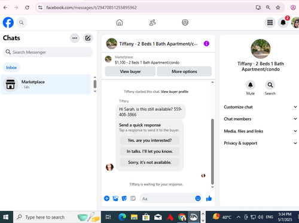Open browser profile icon
Screen dimensions: 299x223
pyautogui.click(x=293, y=8)
